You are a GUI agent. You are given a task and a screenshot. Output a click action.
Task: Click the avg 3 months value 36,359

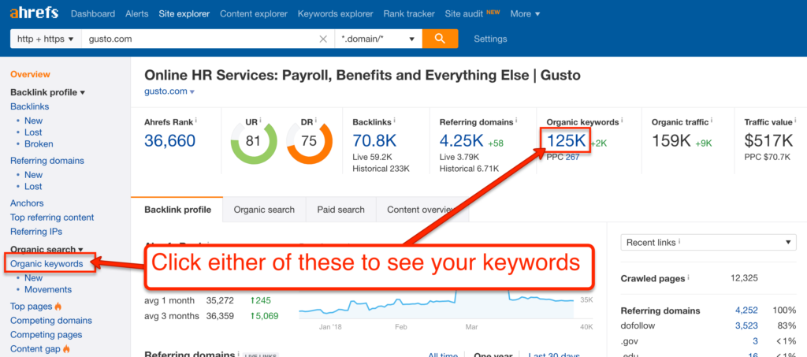[x=219, y=315]
